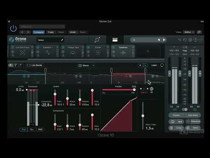210x158 pixels.
Task: Toggle the I/O meter link switch
Action: pos(185,109)
